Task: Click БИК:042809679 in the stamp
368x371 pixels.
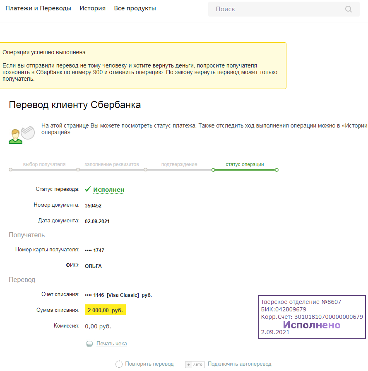Action: (x=284, y=309)
